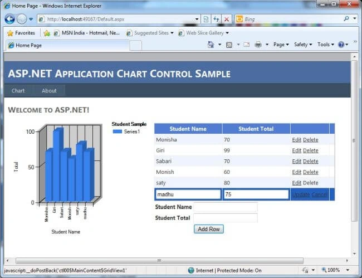Click the Refresh page icon
This screenshot has width=362, height=278.
click(216, 19)
